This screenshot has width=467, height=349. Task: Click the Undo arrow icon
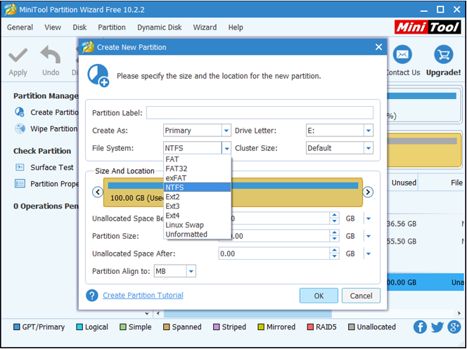coord(51,54)
